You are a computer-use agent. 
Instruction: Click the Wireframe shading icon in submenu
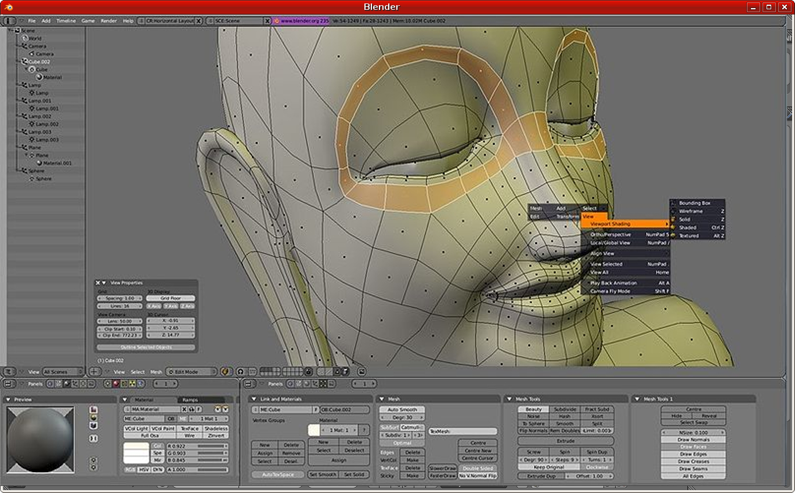(x=674, y=211)
